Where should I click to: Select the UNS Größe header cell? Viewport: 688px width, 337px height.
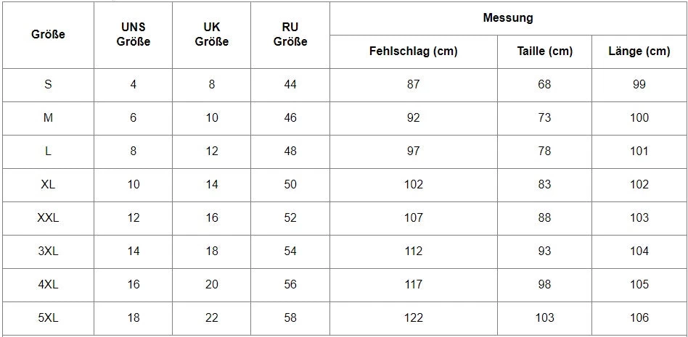pyautogui.click(x=133, y=35)
